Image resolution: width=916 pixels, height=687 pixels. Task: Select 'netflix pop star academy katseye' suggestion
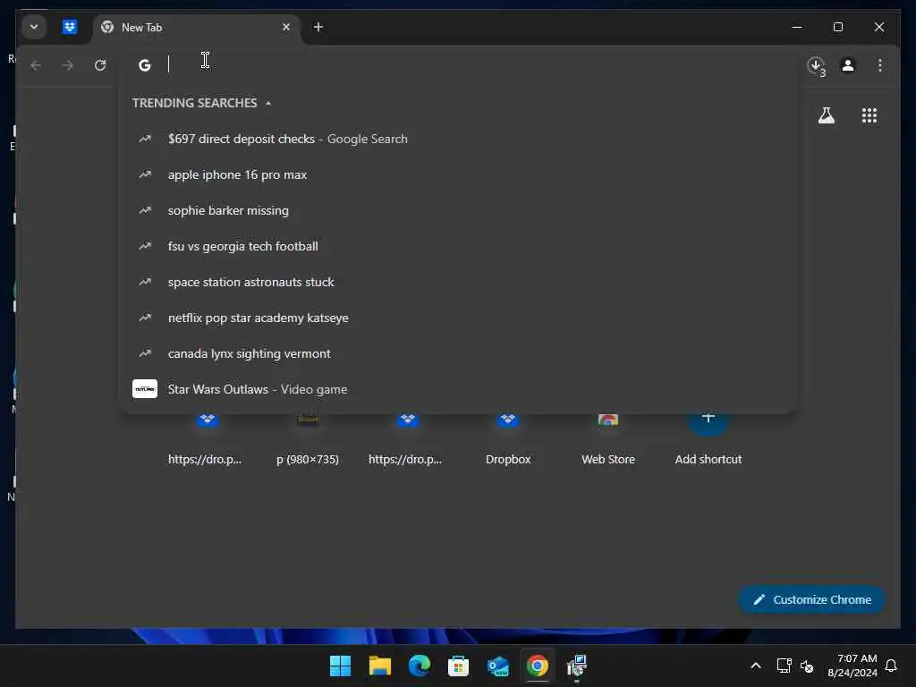(x=457, y=318)
